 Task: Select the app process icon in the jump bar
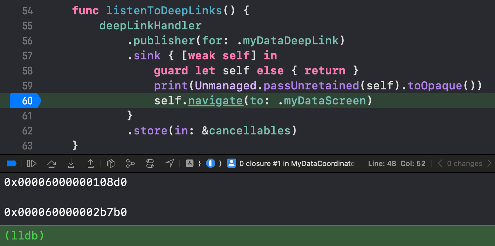190,163
